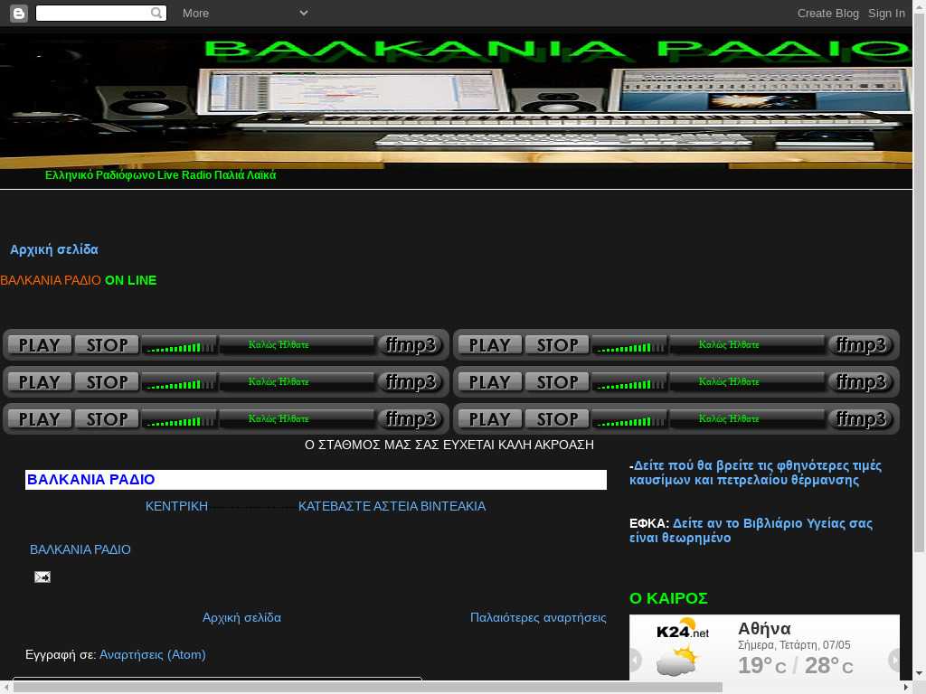Screen dimensions: 926x694
Task: Click the ffmp3 logo on the top-left player
Action: 412,344
